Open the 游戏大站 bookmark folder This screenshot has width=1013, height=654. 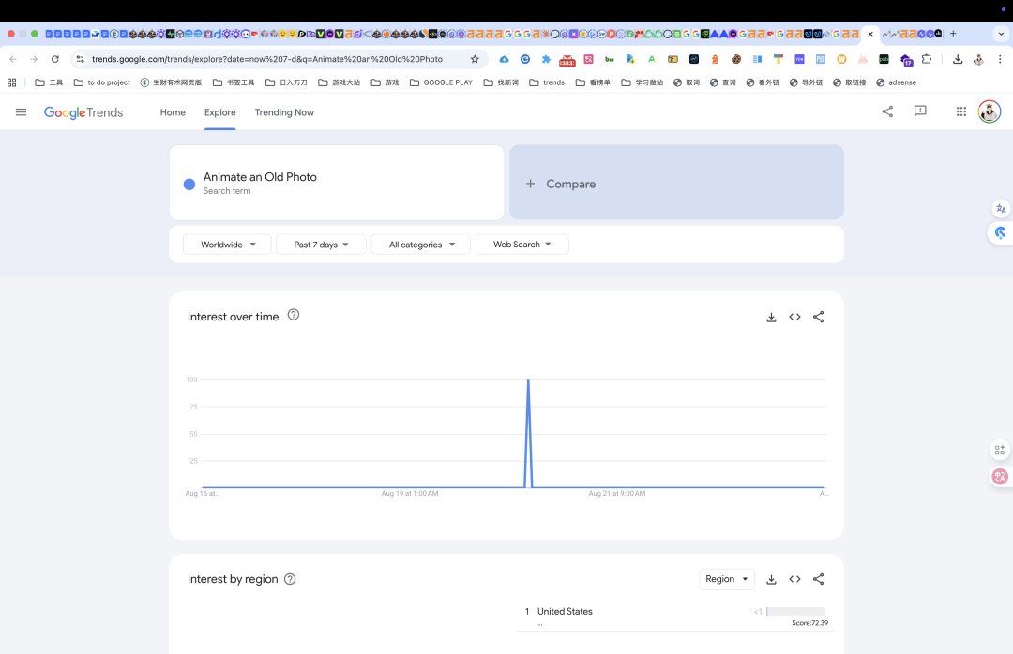(340, 82)
